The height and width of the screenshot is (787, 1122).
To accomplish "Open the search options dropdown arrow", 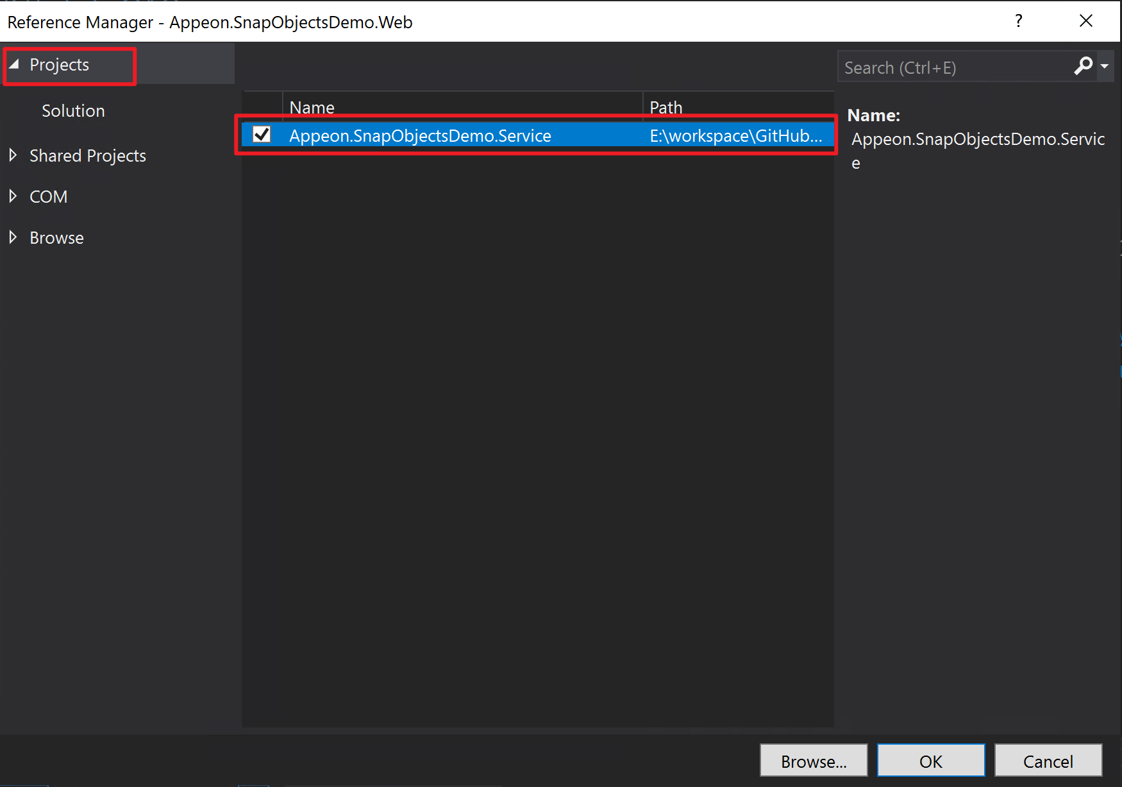I will point(1105,66).
